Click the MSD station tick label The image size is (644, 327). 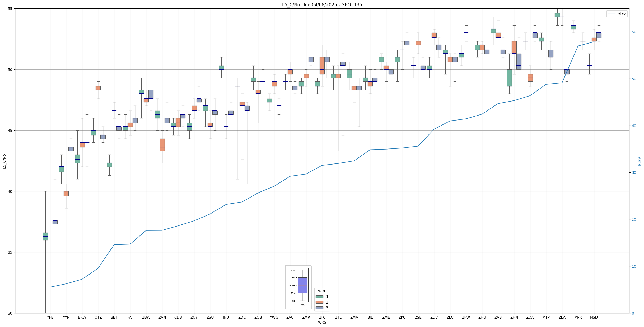(x=594, y=317)
